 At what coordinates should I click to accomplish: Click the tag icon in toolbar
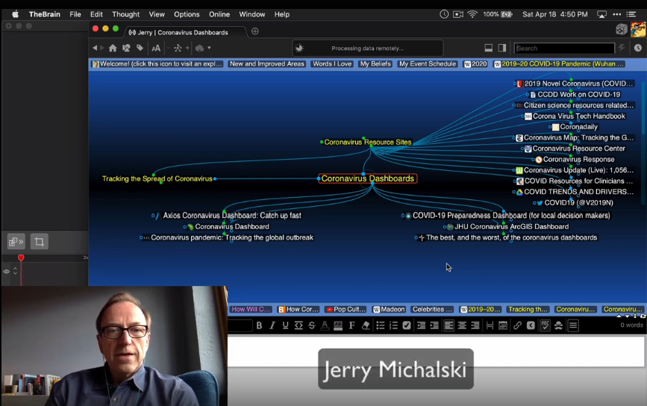click(x=140, y=49)
